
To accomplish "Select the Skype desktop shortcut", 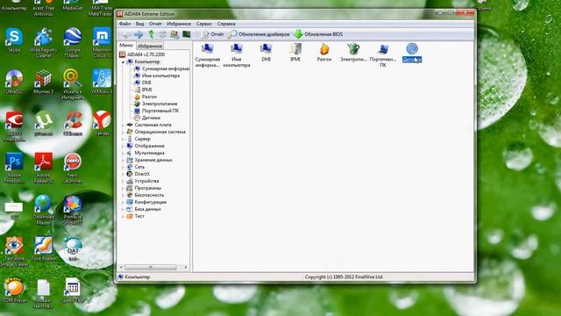I will (x=14, y=40).
